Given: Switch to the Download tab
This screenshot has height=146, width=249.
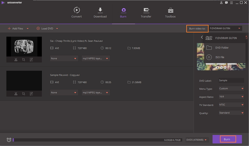Looking at the screenshot, I should (x=100, y=12).
